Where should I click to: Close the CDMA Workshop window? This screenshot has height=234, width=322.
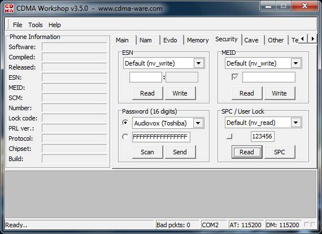point(304,6)
